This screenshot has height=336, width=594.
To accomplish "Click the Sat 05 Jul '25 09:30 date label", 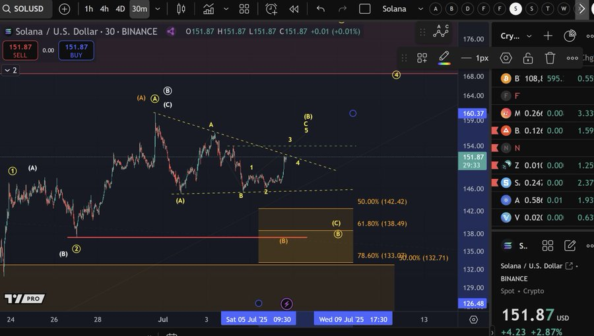I will [258, 320].
